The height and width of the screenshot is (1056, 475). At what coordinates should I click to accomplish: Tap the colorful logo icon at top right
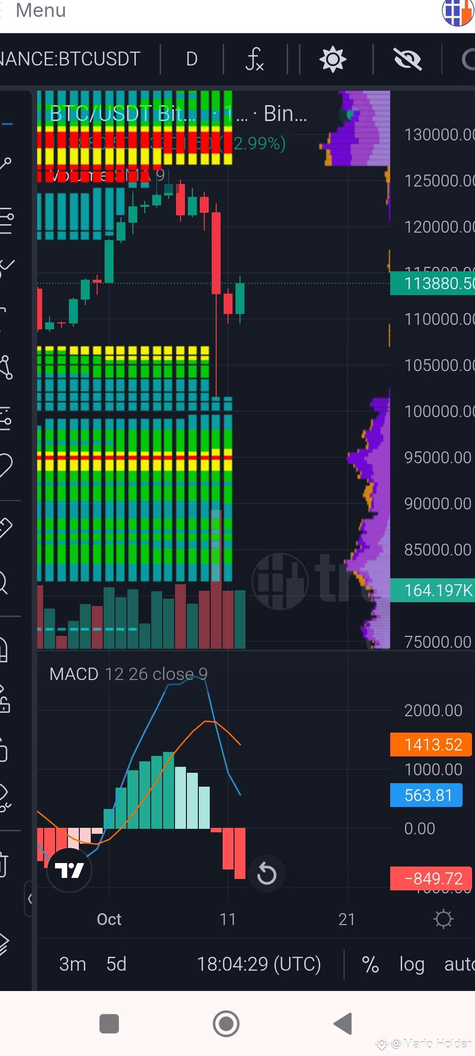[459, 12]
